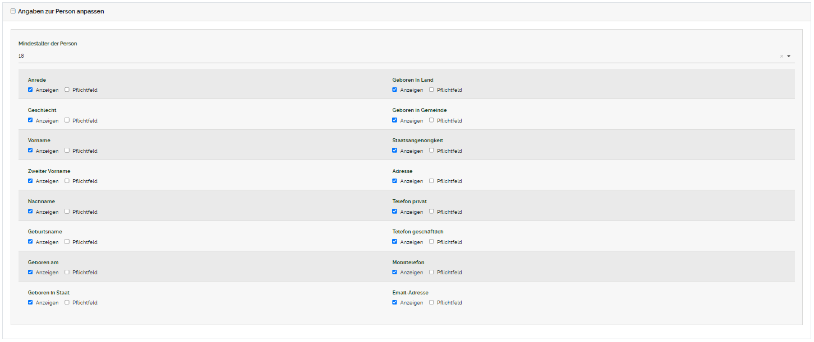Uncheck Anzeigen for Anrede

(30, 90)
